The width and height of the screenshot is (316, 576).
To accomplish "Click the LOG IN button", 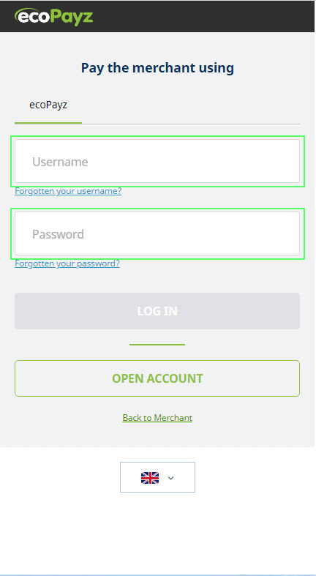I will click(157, 311).
